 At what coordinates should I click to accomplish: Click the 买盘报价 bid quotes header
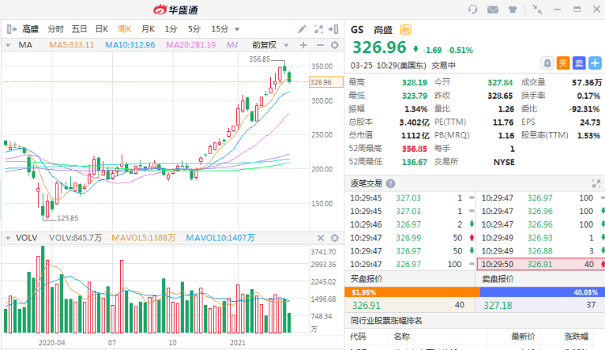pos(366,278)
